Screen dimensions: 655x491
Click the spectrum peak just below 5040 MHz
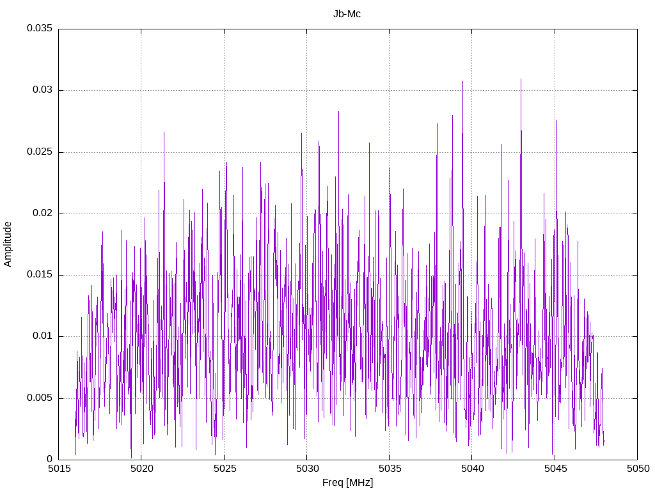click(x=462, y=82)
